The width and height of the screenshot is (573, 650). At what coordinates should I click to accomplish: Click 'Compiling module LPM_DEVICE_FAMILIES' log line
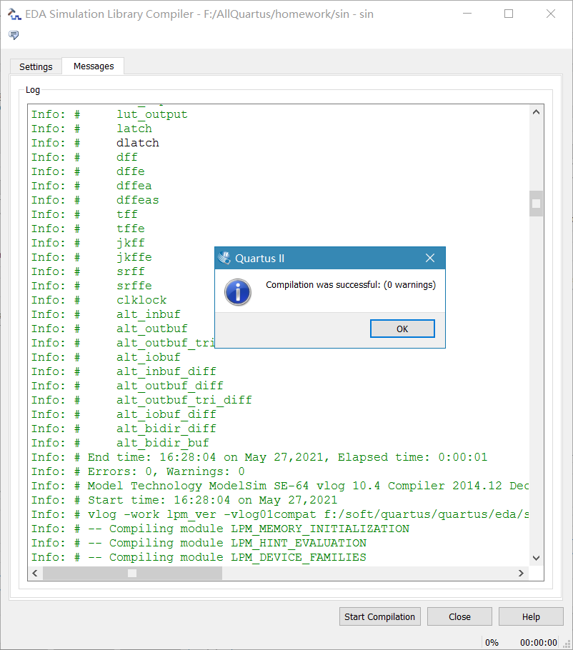click(x=226, y=558)
